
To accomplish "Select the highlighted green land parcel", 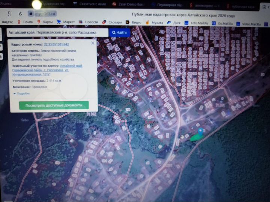I will [x=195, y=138].
